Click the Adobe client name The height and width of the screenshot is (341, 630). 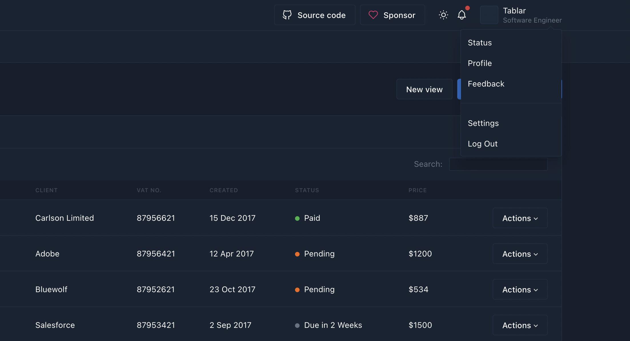pos(47,254)
